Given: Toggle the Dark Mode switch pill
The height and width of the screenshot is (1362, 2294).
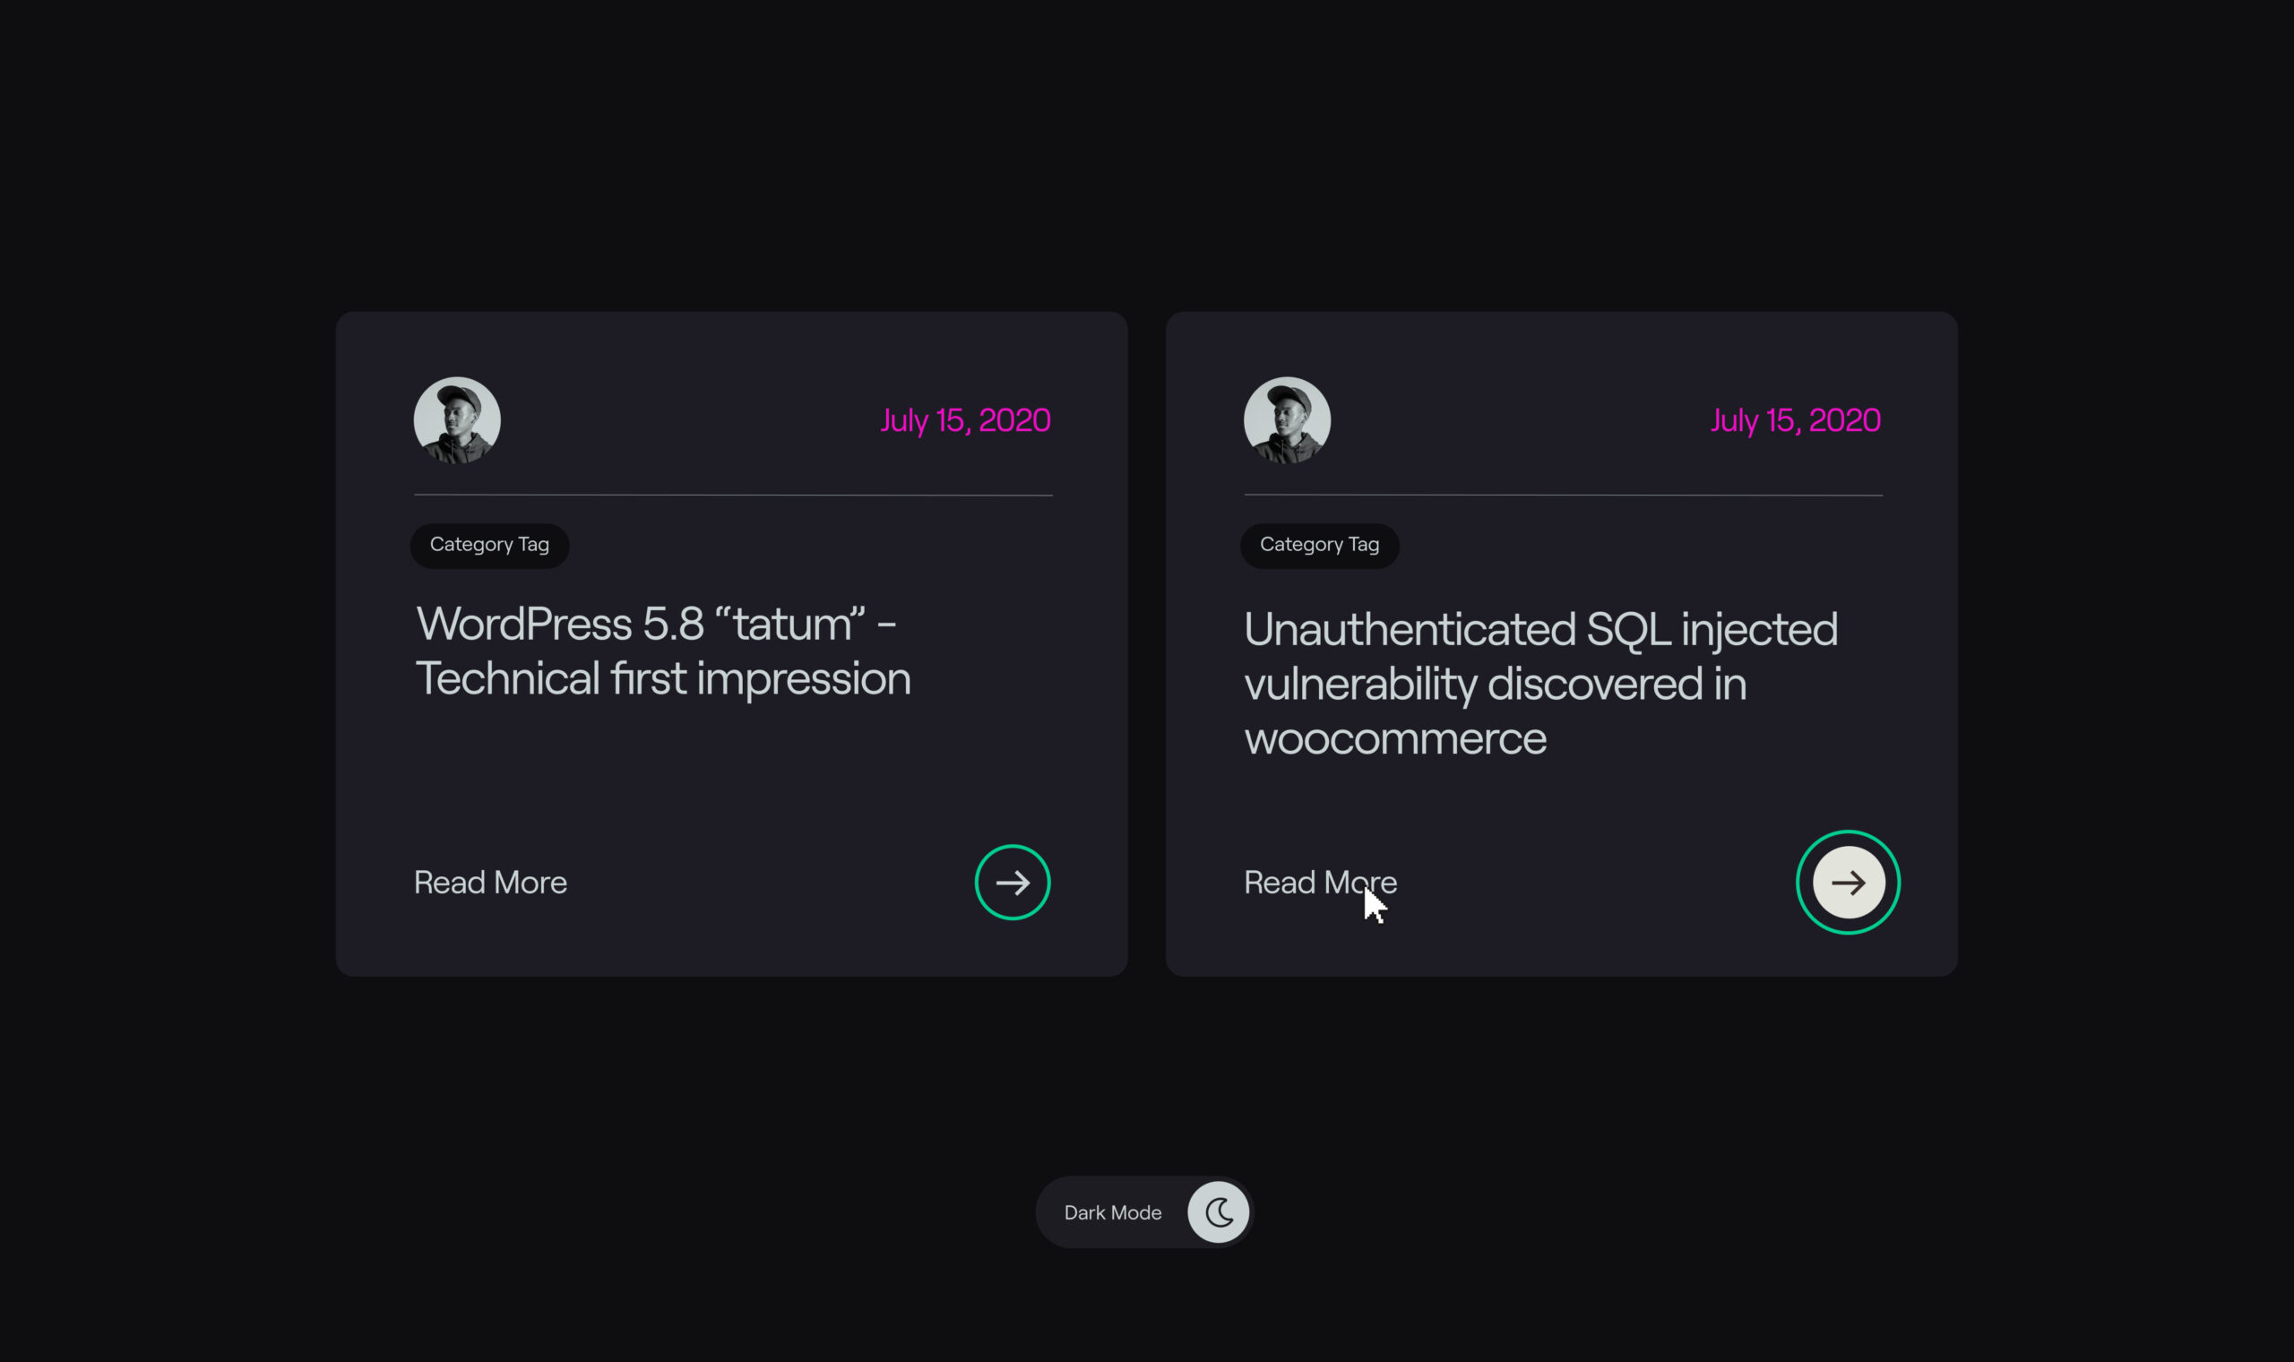Looking at the screenshot, I should click(1144, 1212).
